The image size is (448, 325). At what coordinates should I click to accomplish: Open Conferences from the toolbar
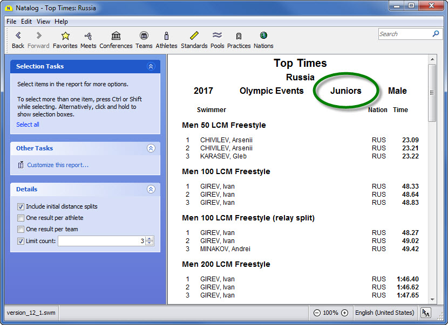[x=116, y=36]
